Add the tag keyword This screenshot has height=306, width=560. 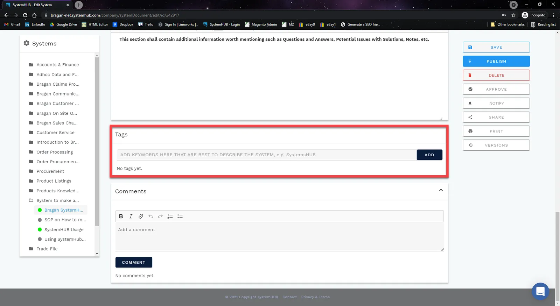tap(429, 155)
